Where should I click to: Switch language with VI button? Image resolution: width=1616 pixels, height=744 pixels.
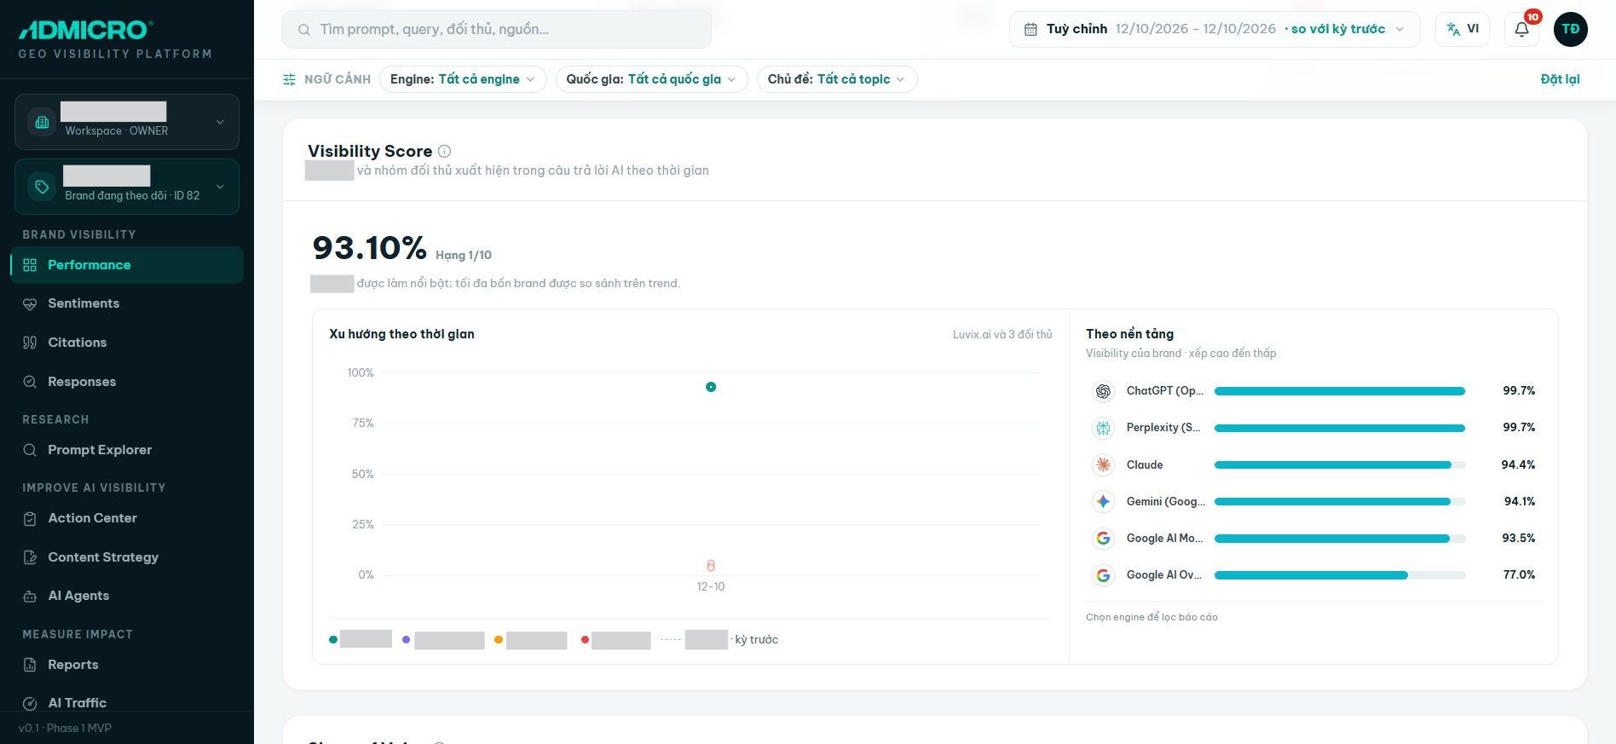click(1463, 29)
